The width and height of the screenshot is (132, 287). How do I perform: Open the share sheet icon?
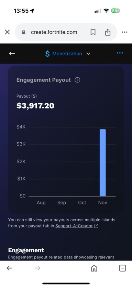click(x=108, y=32)
